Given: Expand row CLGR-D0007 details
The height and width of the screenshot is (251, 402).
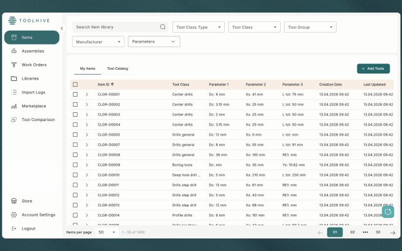Looking at the screenshot, I should click(87, 145).
